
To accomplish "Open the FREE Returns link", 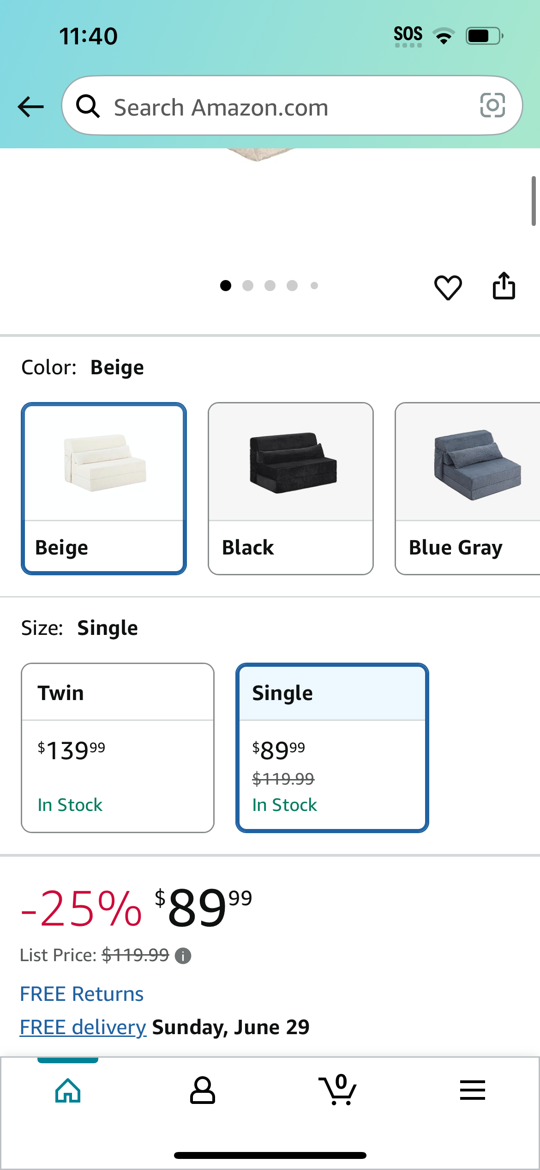I will (82, 994).
